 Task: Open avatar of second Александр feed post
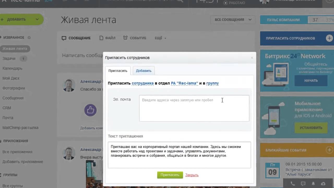69,153
